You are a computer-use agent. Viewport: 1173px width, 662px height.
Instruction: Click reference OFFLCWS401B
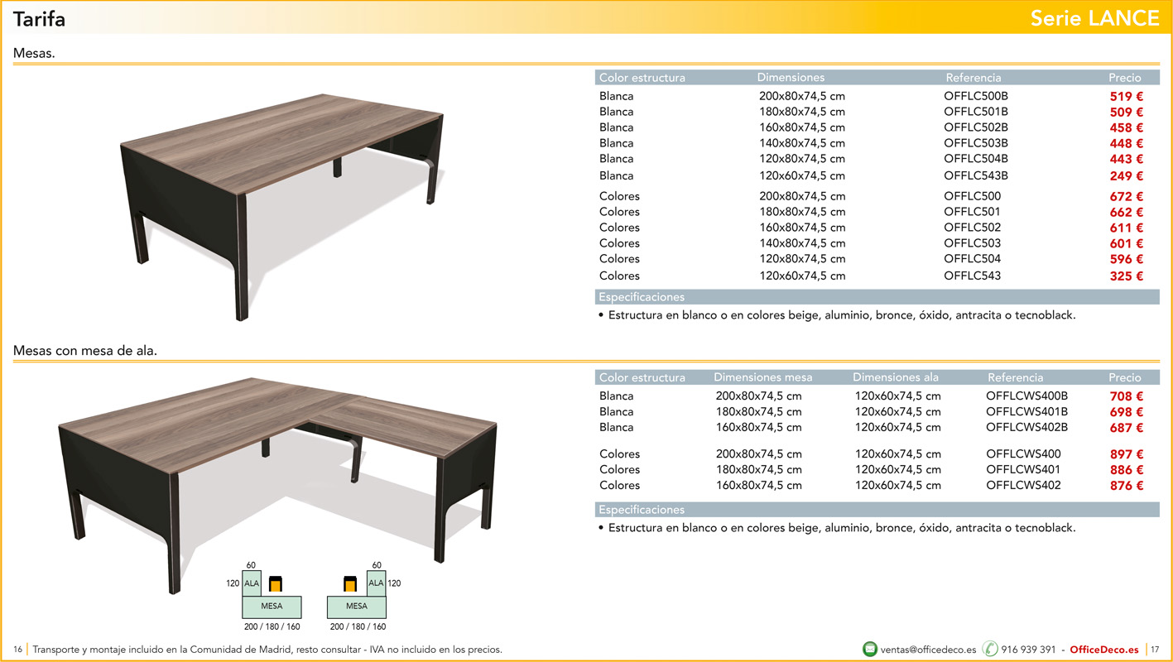[1027, 411]
